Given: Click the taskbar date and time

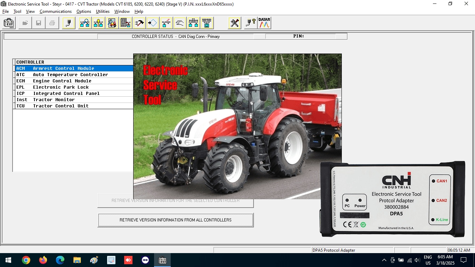Looking at the screenshot, I should 445,260.
